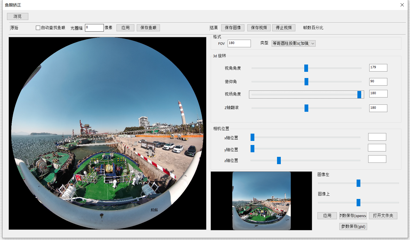Click the 参数保存(glsl) button
This screenshot has height=240, width=410.
pos(353,227)
